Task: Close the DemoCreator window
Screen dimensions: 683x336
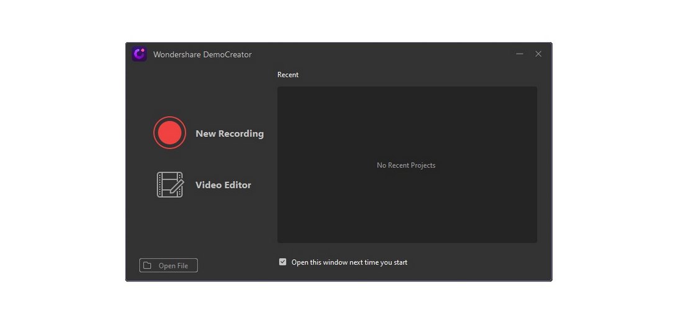Action: (538, 54)
